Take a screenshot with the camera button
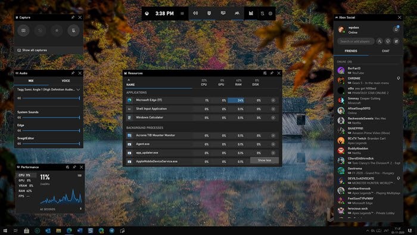 pos(23,30)
